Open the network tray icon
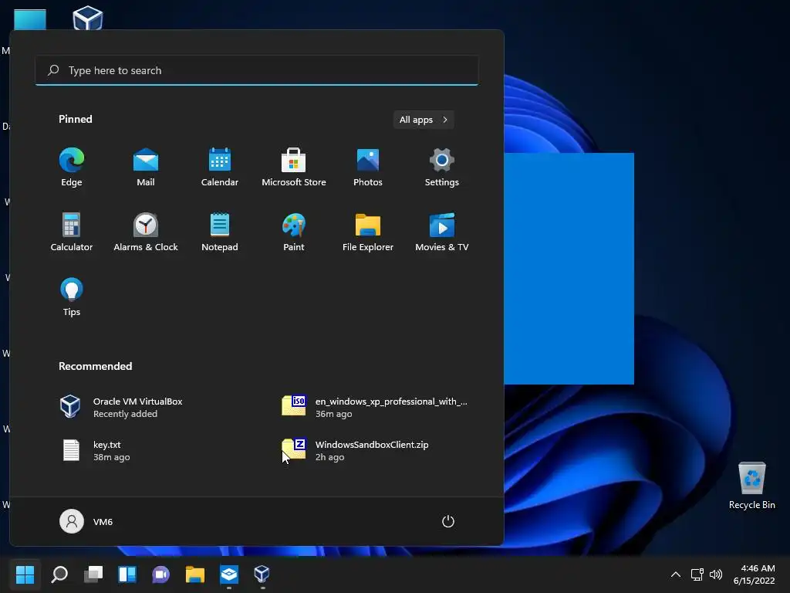Screen dimensions: 790x593 (x=697, y=574)
